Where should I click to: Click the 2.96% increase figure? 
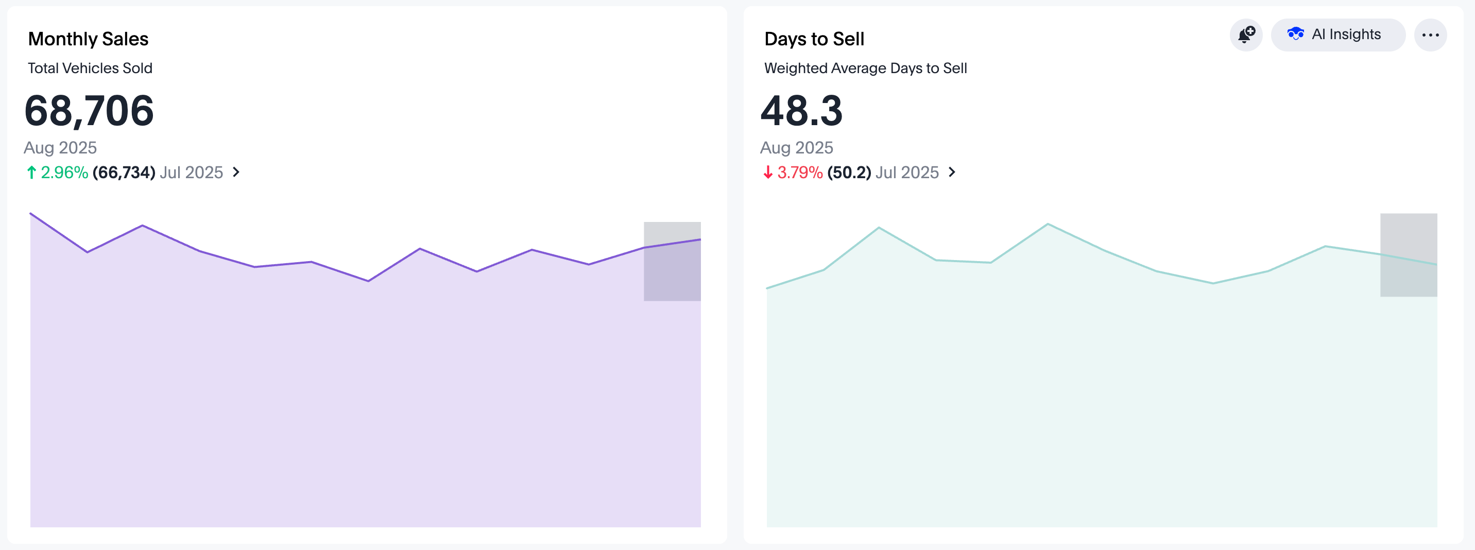[x=64, y=173]
